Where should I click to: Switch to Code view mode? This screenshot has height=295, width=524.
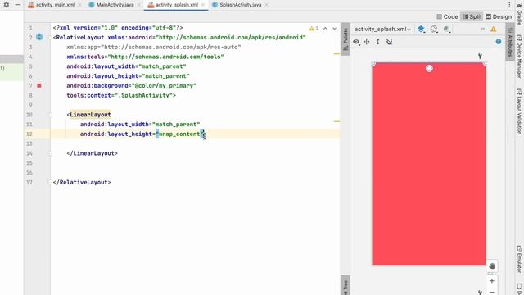447,16
